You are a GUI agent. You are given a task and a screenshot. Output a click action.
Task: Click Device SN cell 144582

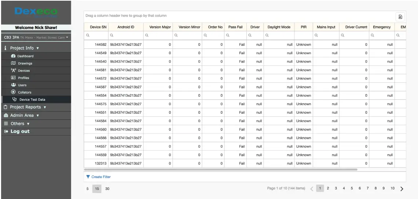(x=96, y=44)
